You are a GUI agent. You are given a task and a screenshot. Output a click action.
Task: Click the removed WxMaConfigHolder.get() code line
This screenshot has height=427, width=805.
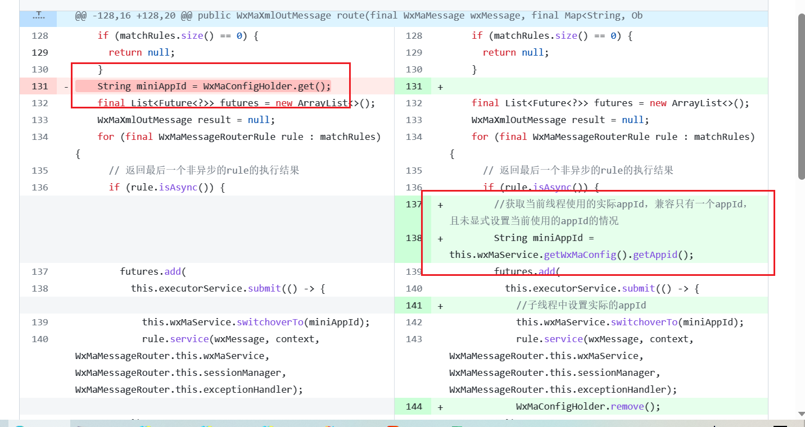214,86
